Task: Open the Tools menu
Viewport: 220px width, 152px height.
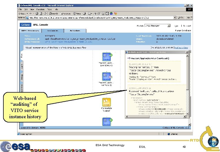Action: [x=49, y=9]
